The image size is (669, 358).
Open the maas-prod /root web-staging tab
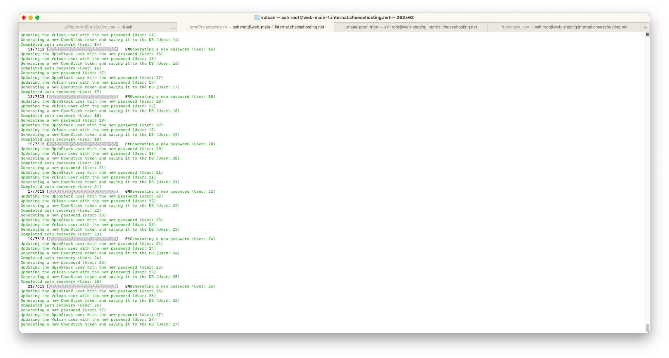(x=410, y=27)
